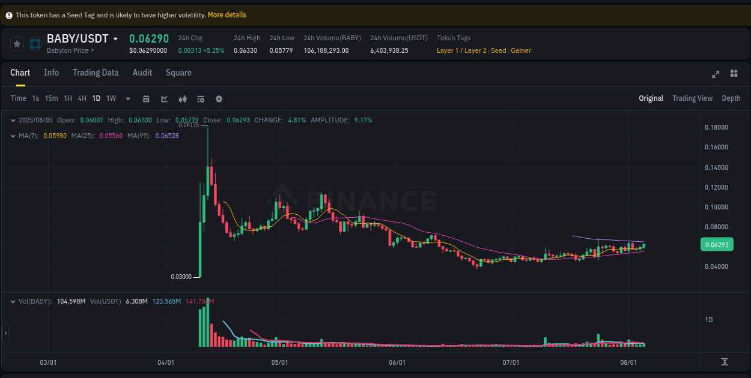Switch to the Trading Data tab
Screen dimensions: 751x378
96,73
